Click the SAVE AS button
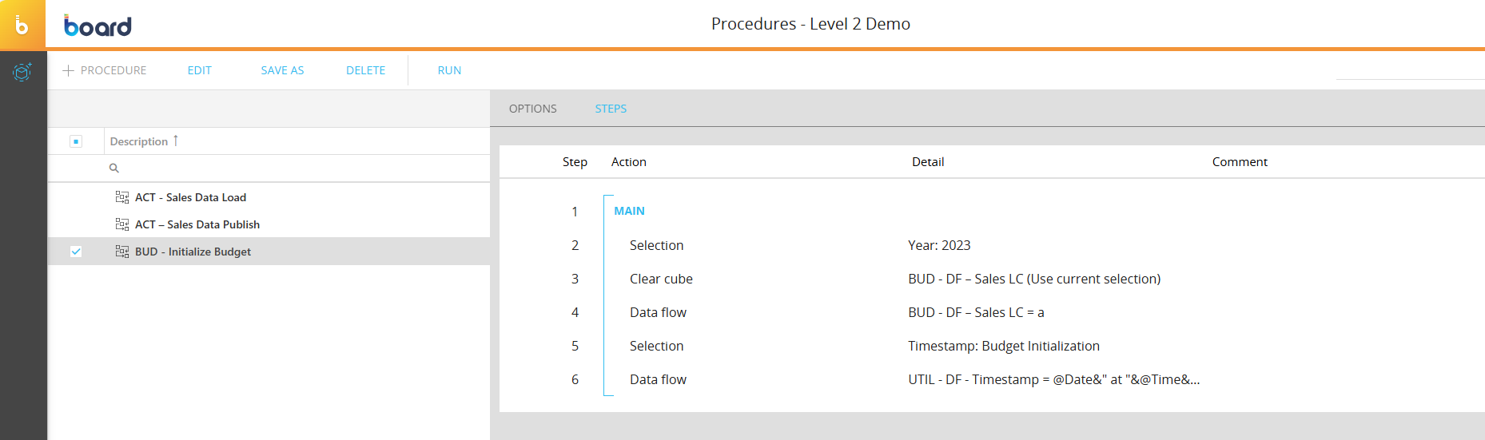Image resolution: width=1485 pixels, height=440 pixels. [282, 70]
